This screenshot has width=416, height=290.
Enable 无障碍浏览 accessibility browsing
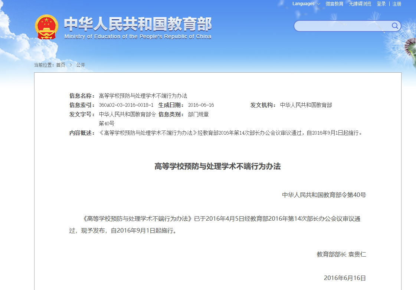(360, 4)
